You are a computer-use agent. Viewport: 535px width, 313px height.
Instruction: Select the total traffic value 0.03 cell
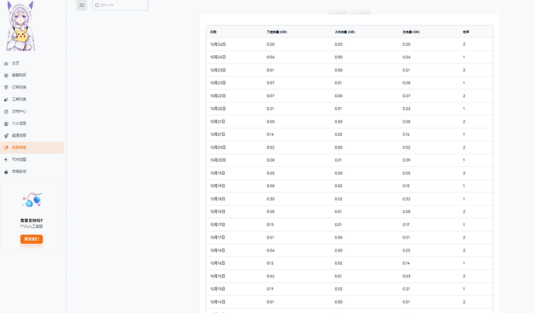[406, 276]
